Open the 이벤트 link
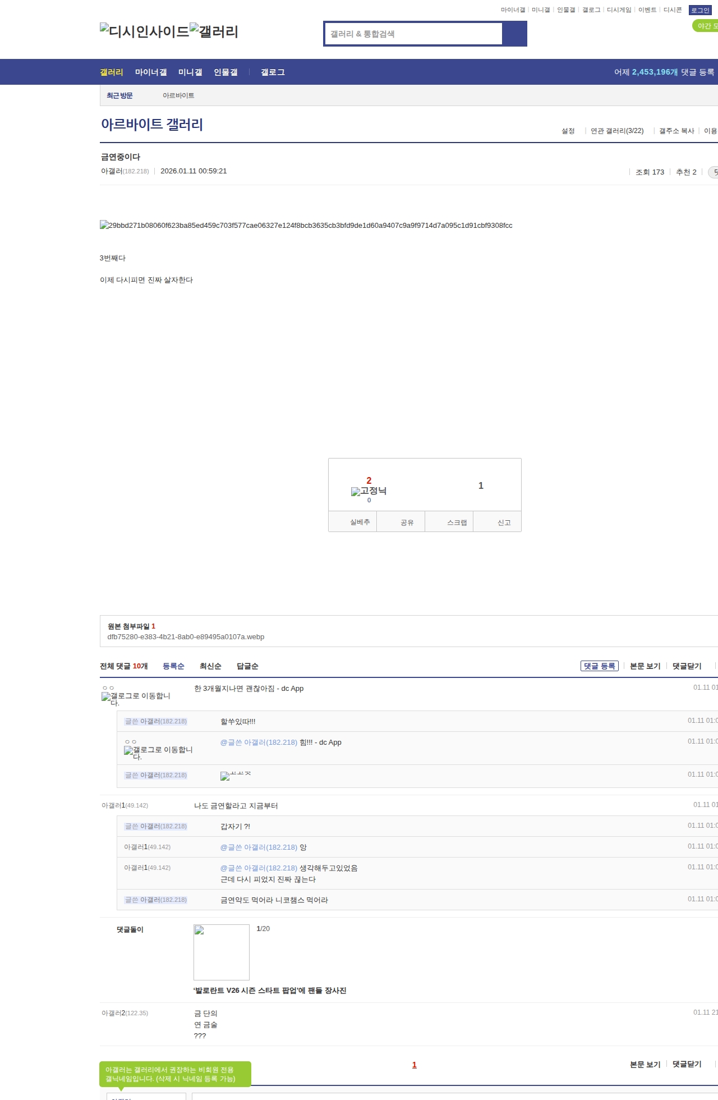718x1100 pixels. pos(647,10)
